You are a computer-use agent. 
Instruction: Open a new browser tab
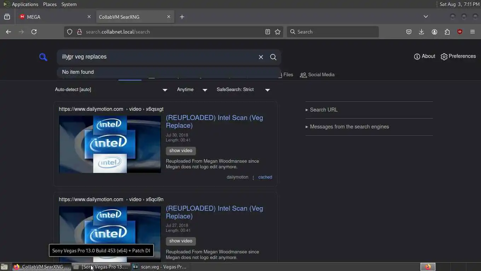[182, 17]
